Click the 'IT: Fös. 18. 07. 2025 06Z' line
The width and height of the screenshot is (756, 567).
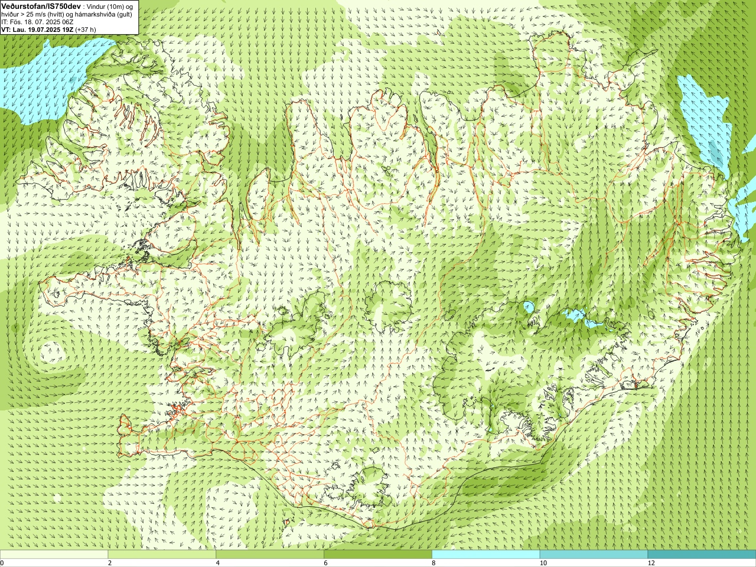click(x=37, y=22)
